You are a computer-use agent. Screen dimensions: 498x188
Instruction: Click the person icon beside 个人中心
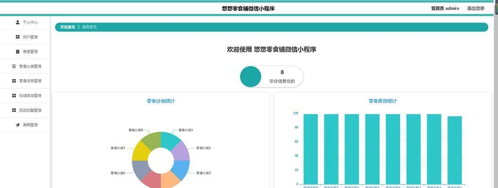click(x=17, y=23)
